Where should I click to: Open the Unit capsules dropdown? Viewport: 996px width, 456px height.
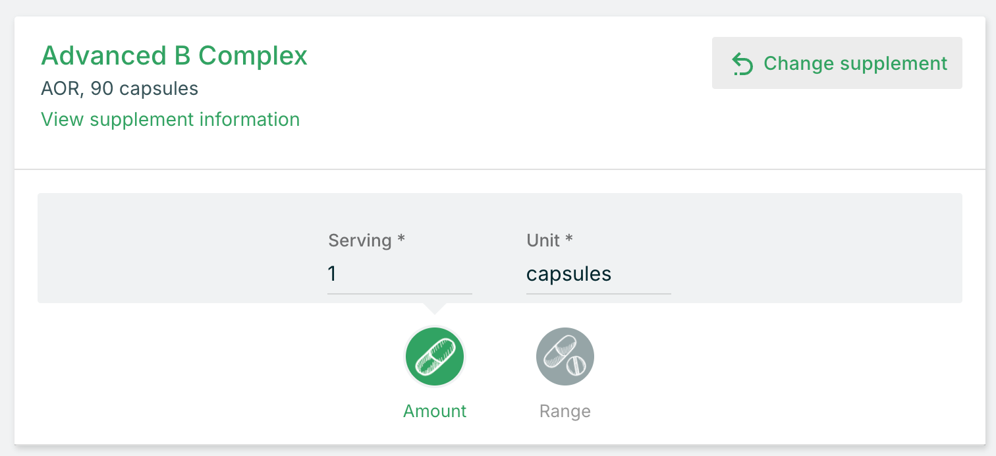pos(599,273)
